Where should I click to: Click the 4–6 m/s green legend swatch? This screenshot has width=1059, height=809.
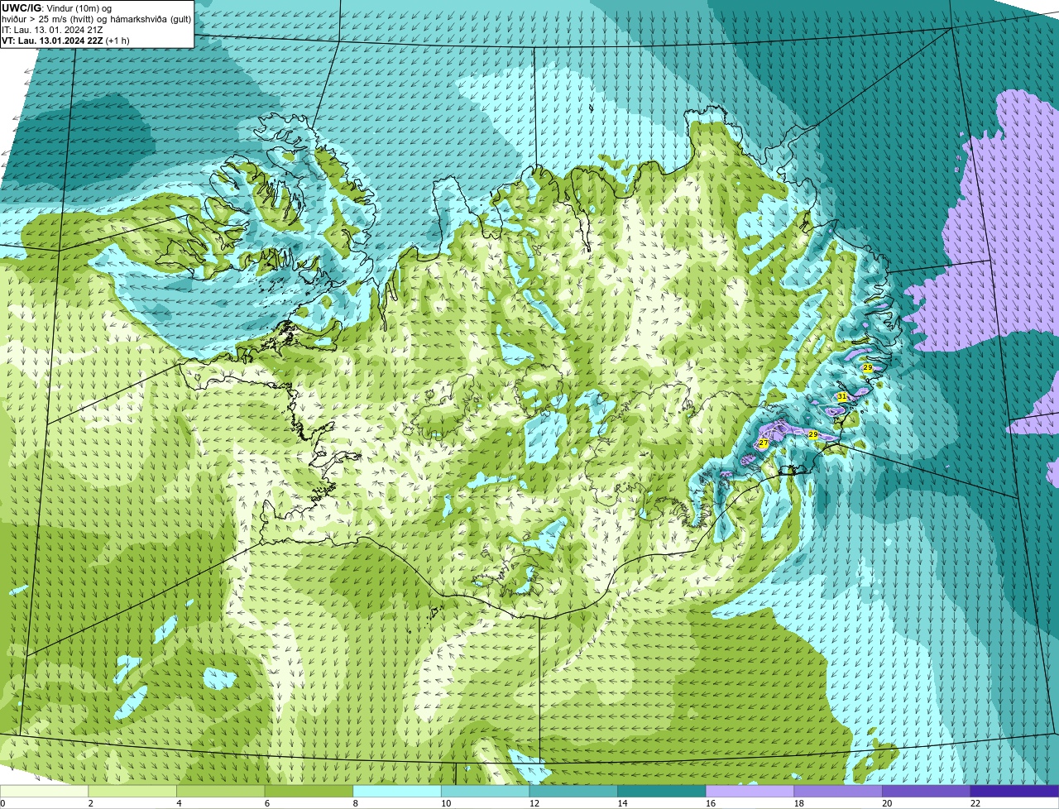pyautogui.click(x=221, y=791)
